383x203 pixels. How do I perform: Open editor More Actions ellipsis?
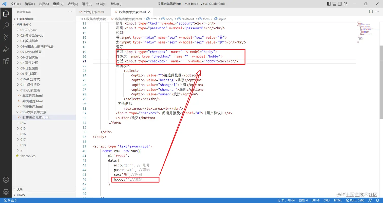377,12
